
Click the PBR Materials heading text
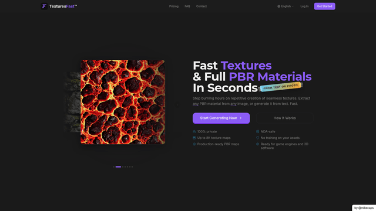(270, 77)
